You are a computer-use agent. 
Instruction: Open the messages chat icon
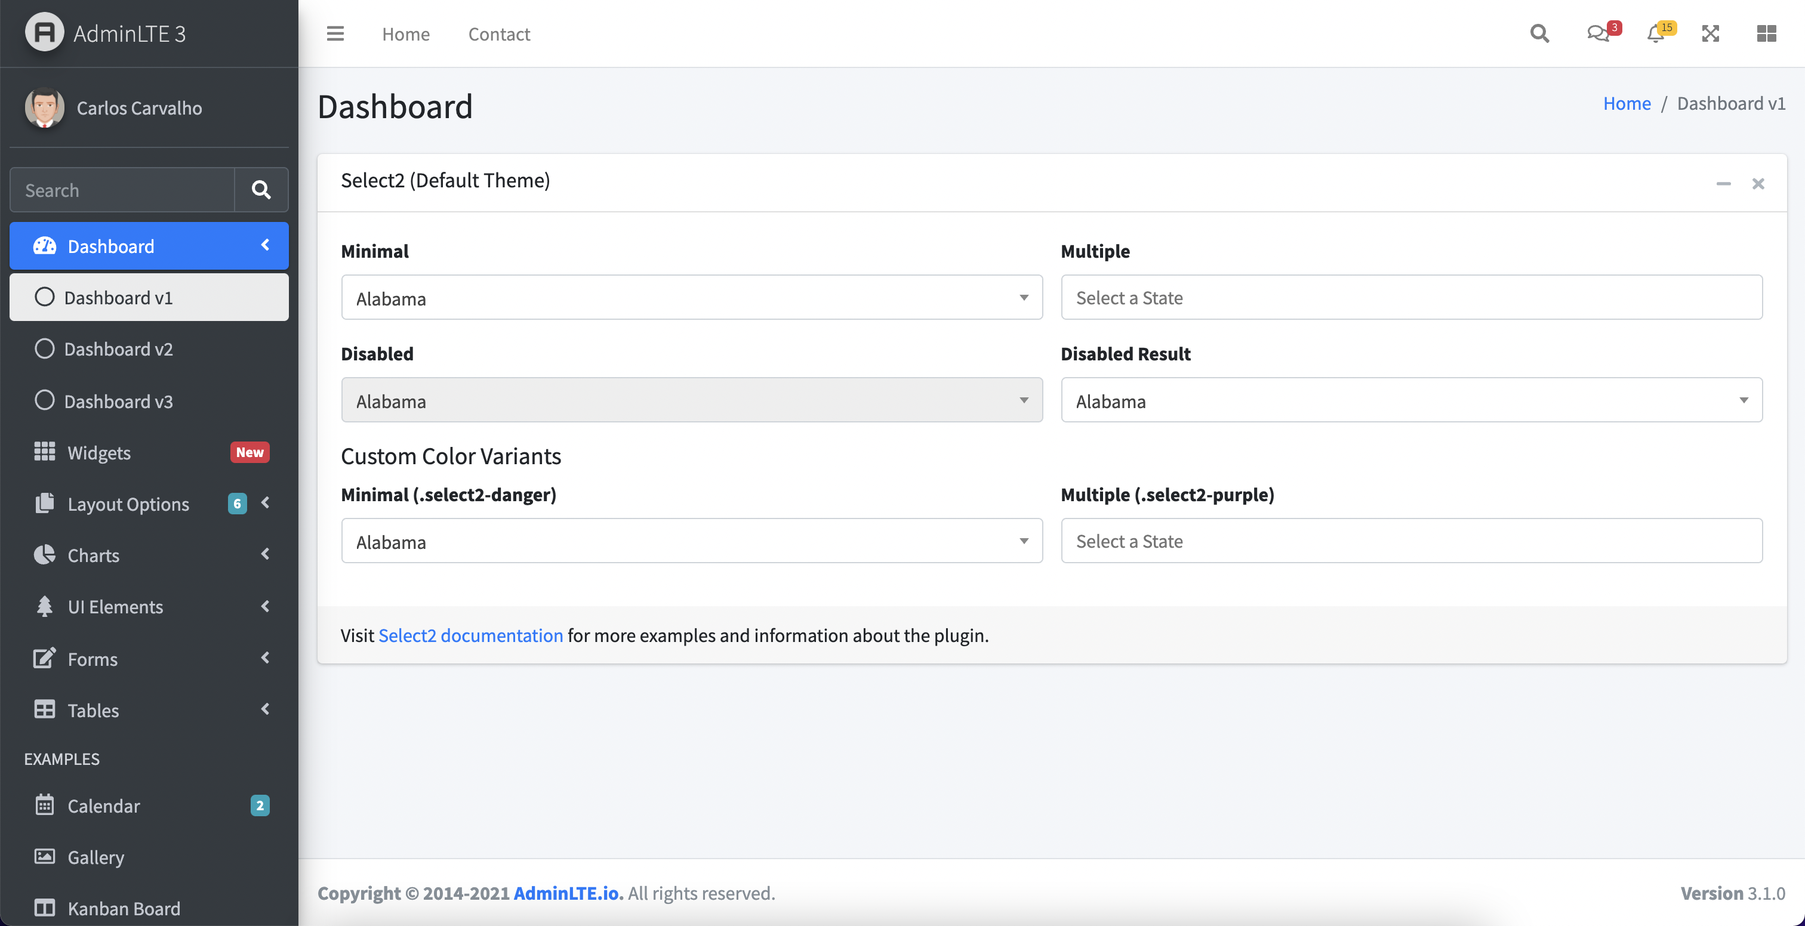[1598, 33]
